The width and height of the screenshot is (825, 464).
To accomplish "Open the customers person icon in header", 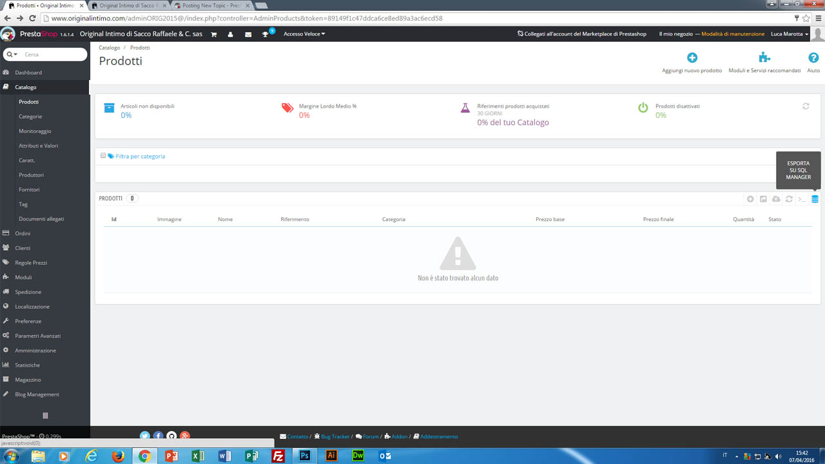I will coord(231,34).
